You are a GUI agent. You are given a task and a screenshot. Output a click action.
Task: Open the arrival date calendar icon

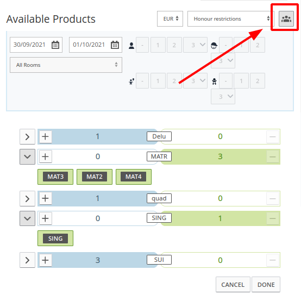tap(55, 45)
